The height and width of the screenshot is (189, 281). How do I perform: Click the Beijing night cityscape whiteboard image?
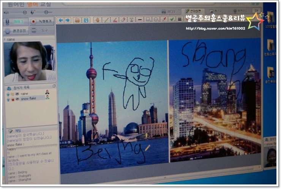pyautogui.click(x=215, y=100)
